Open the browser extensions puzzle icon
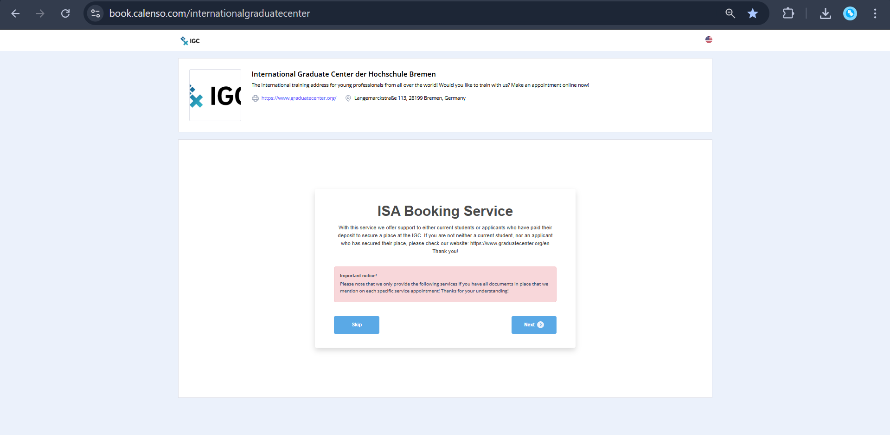The width and height of the screenshot is (890, 435). (788, 13)
